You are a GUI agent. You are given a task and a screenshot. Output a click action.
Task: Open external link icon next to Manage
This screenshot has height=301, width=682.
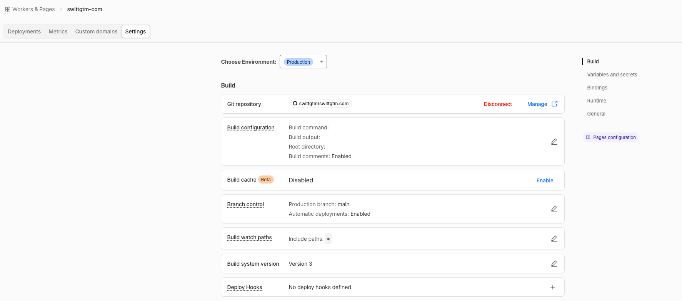click(x=555, y=104)
